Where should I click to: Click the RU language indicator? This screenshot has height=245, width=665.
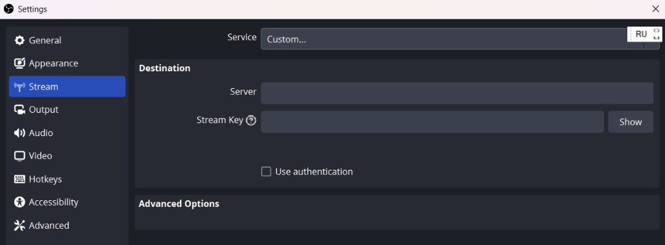click(x=641, y=34)
